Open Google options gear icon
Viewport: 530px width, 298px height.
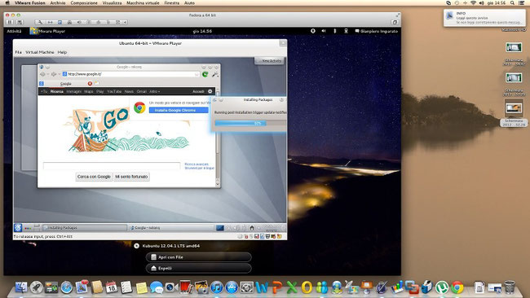(210, 91)
